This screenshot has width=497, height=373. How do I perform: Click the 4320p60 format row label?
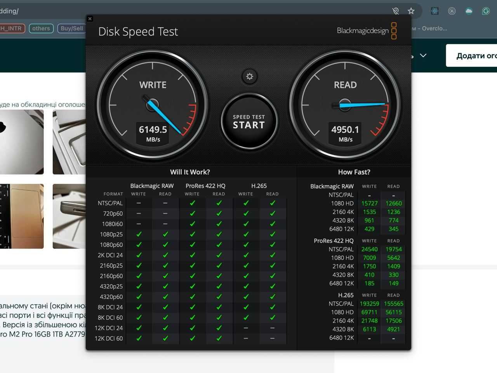(111, 297)
